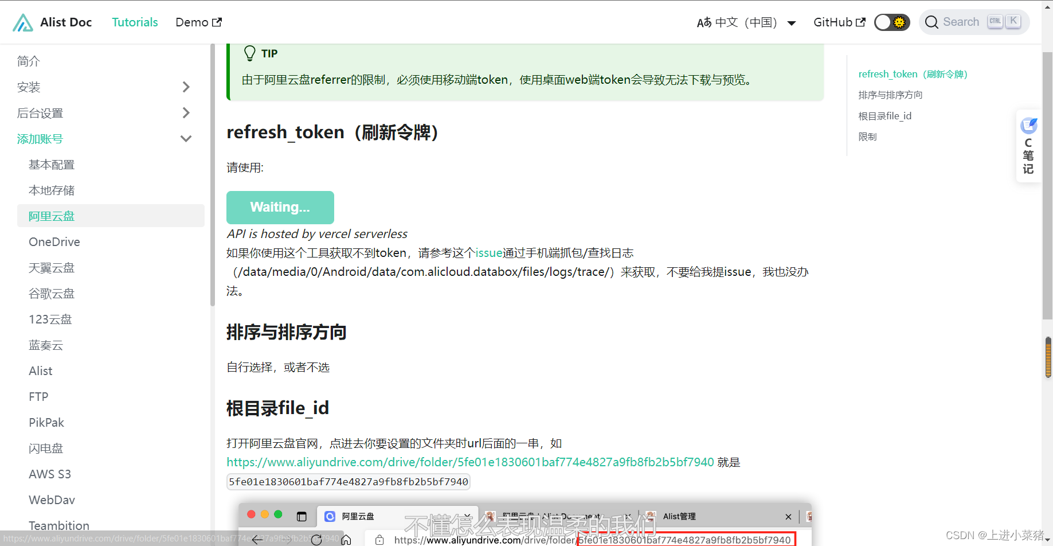Image resolution: width=1053 pixels, height=546 pixels.
Task: Toggle dark mode switch
Action: 892,22
